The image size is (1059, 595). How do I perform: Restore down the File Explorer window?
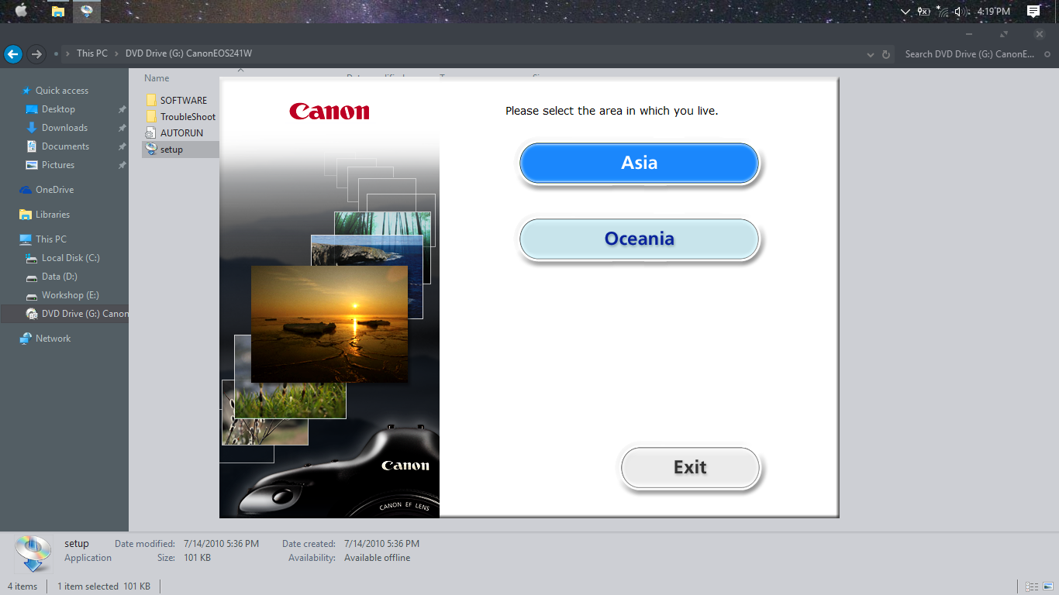1004,34
